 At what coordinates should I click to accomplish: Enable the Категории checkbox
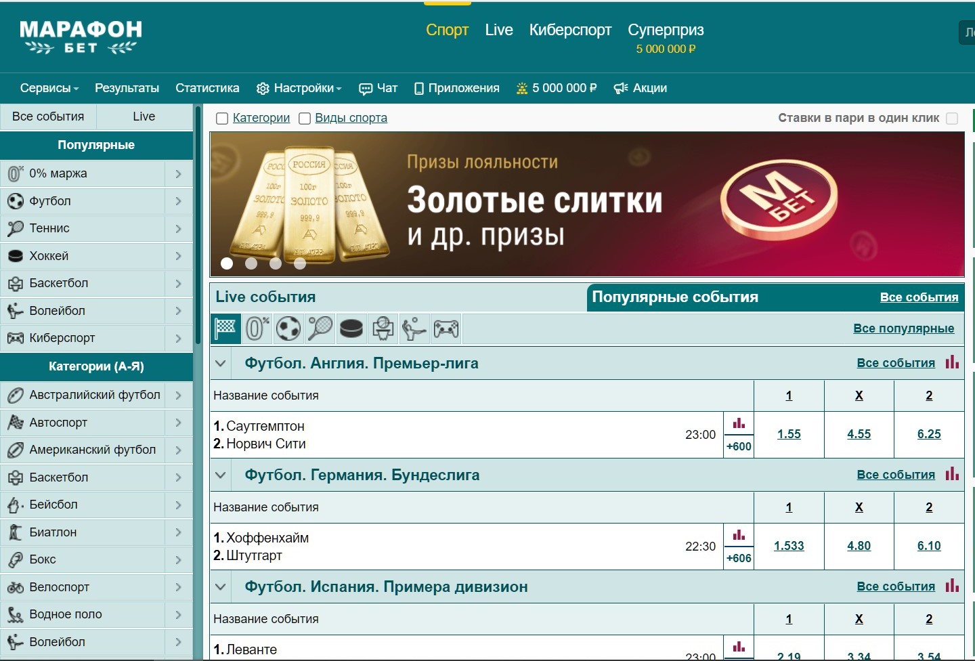(x=221, y=119)
